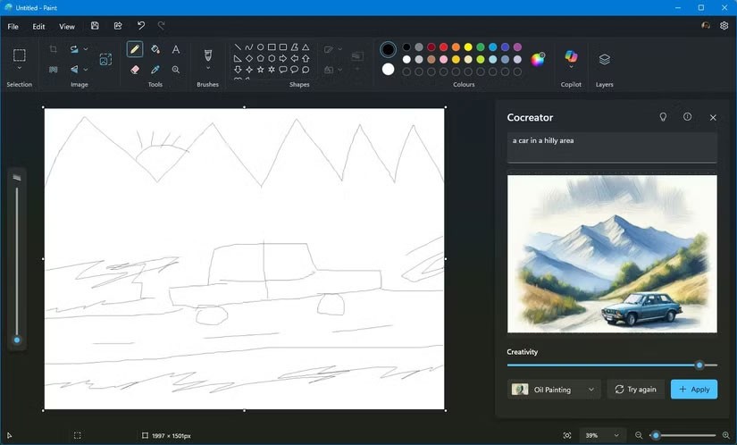Choose the Eraser tool
Viewport: 737px width, 445px height.
135,69
